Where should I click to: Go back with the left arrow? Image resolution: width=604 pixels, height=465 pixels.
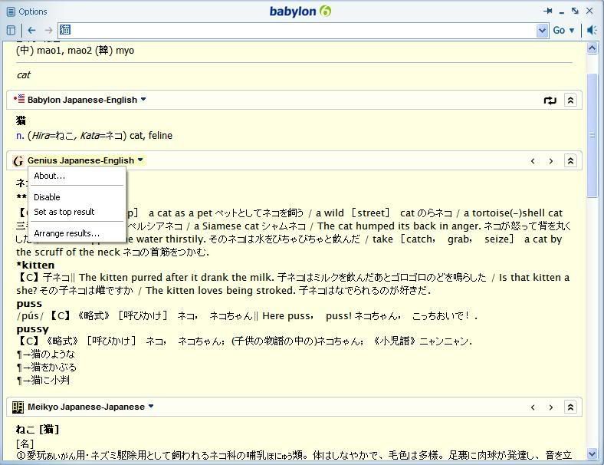pyautogui.click(x=31, y=30)
